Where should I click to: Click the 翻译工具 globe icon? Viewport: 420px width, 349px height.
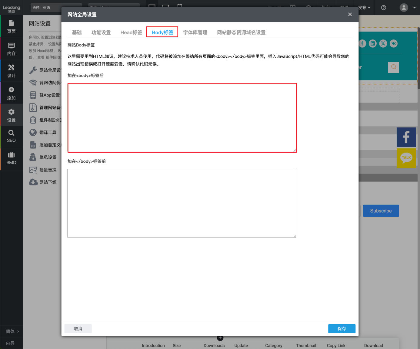click(x=33, y=132)
